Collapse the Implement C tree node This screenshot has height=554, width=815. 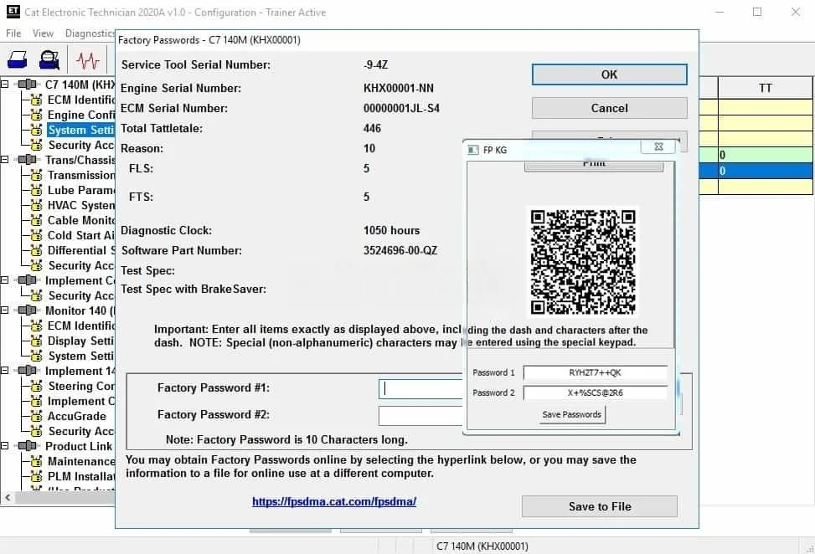coord(5,280)
